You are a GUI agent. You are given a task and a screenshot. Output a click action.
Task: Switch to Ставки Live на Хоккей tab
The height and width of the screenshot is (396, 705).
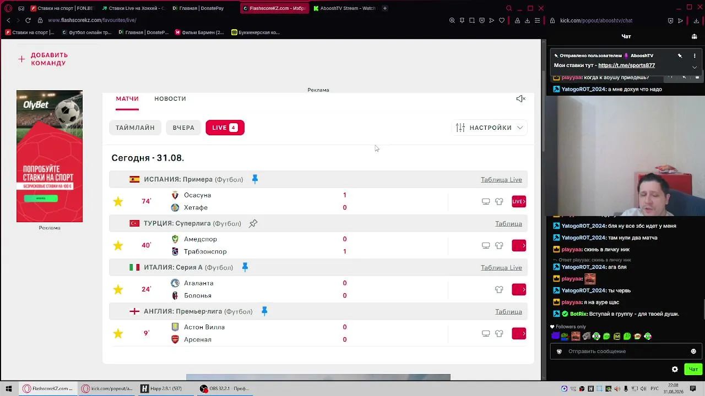pyautogui.click(x=132, y=8)
